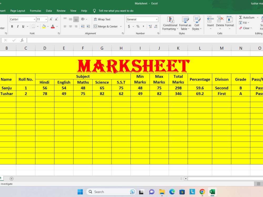Toggle Wrap Text

[102, 19]
